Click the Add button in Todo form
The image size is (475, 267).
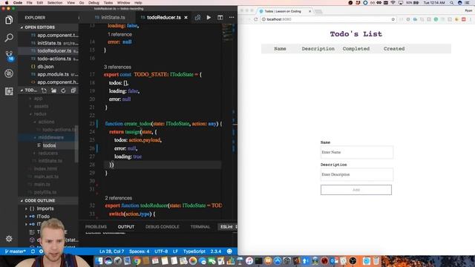[356, 190]
